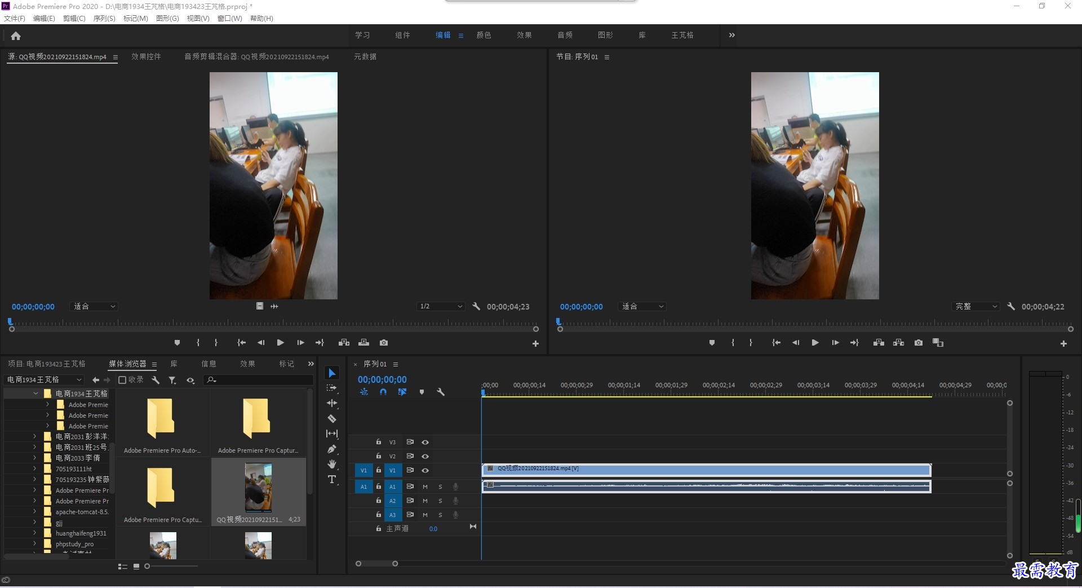Solo audio track A2

(x=440, y=501)
